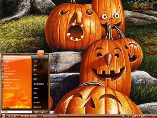This screenshot has height=118, width=157.
Task: Click the Start orb on the taskbar
Action: point(3,116)
